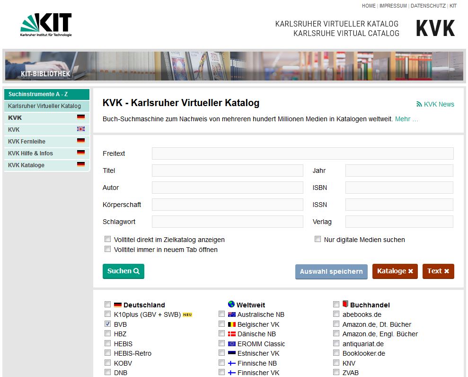Click the KIT-Bibliothek banner image

coord(234,66)
